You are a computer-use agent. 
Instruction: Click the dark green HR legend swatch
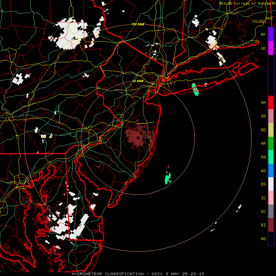pos(271,143)
